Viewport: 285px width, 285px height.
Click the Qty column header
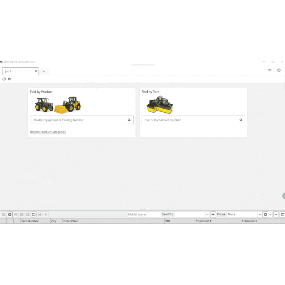[56, 221]
